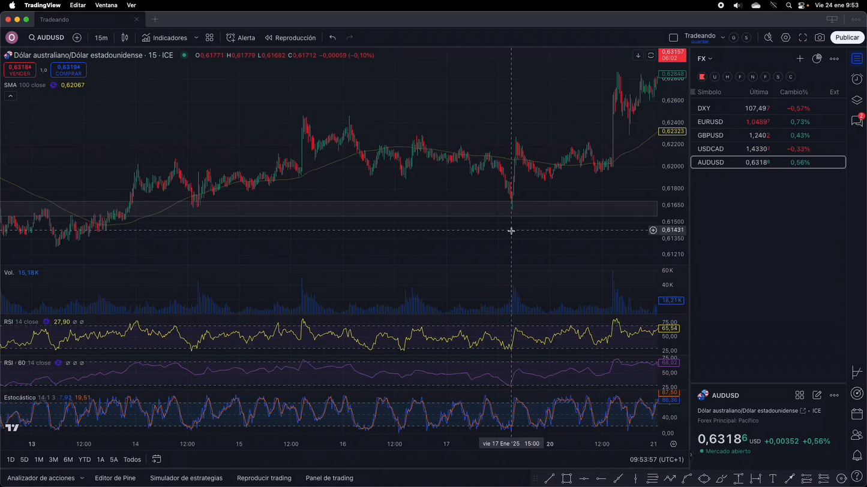867x487 pixels.
Task: Select the text drawing tool
Action: pos(773,478)
